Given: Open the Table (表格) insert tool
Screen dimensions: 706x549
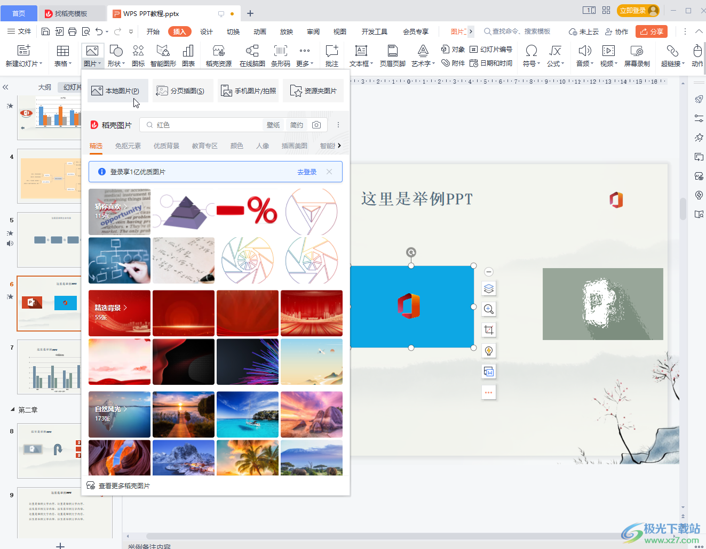Looking at the screenshot, I should click(63, 55).
